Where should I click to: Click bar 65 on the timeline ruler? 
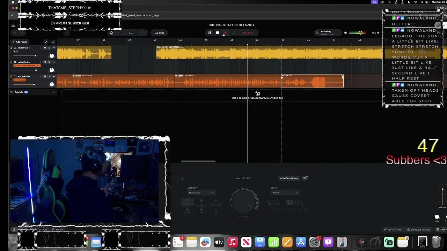tap(283, 40)
